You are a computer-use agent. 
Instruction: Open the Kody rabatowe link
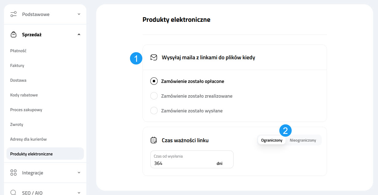[x=25, y=95]
